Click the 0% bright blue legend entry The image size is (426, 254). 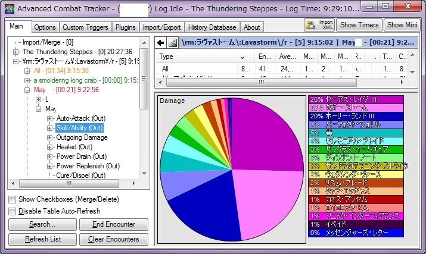coord(356,233)
